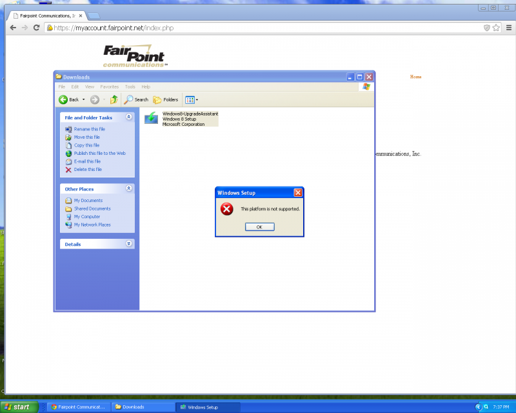Click shield icon in Chrome address bar

pyautogui.click(x=487, y=28)
